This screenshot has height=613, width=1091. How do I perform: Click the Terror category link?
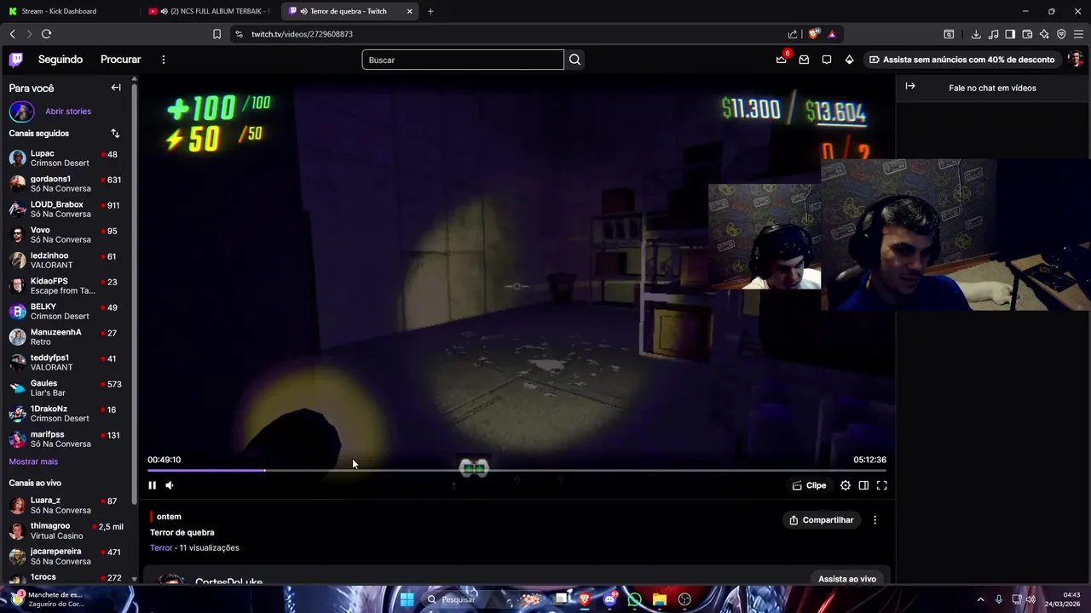click(x=161, y=548)
